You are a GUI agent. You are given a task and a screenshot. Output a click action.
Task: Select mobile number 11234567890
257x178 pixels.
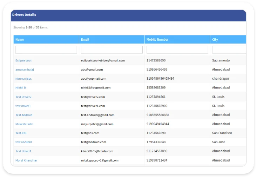pyautogui.click(x=156, y=133)
